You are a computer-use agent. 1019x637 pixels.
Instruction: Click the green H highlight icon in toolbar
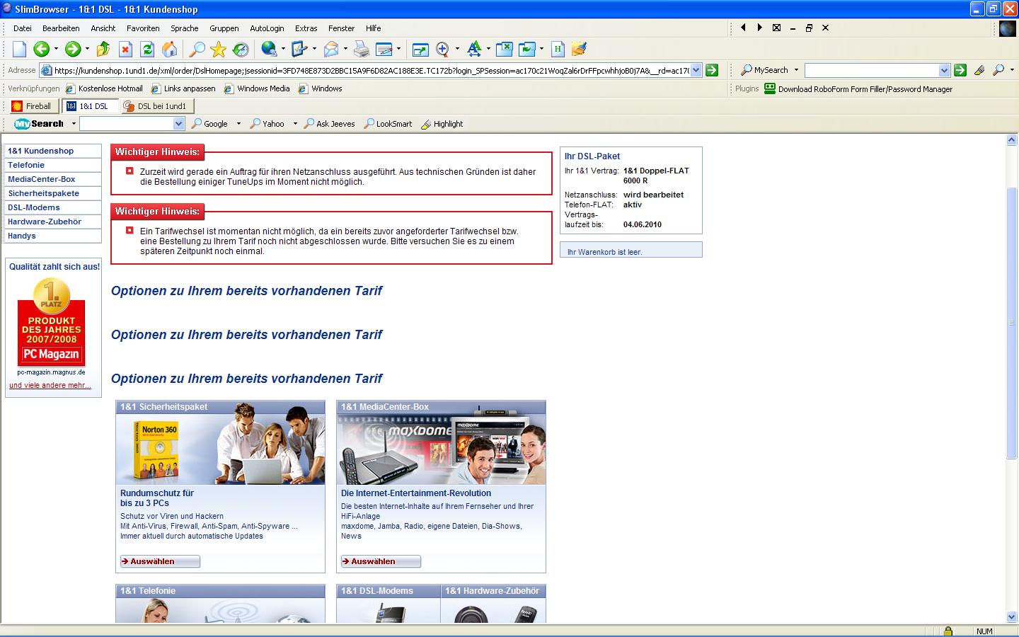click(558, 49)
